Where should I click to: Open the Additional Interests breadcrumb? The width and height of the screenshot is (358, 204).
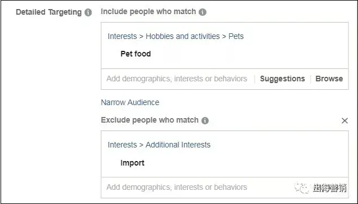click(178, 145)
